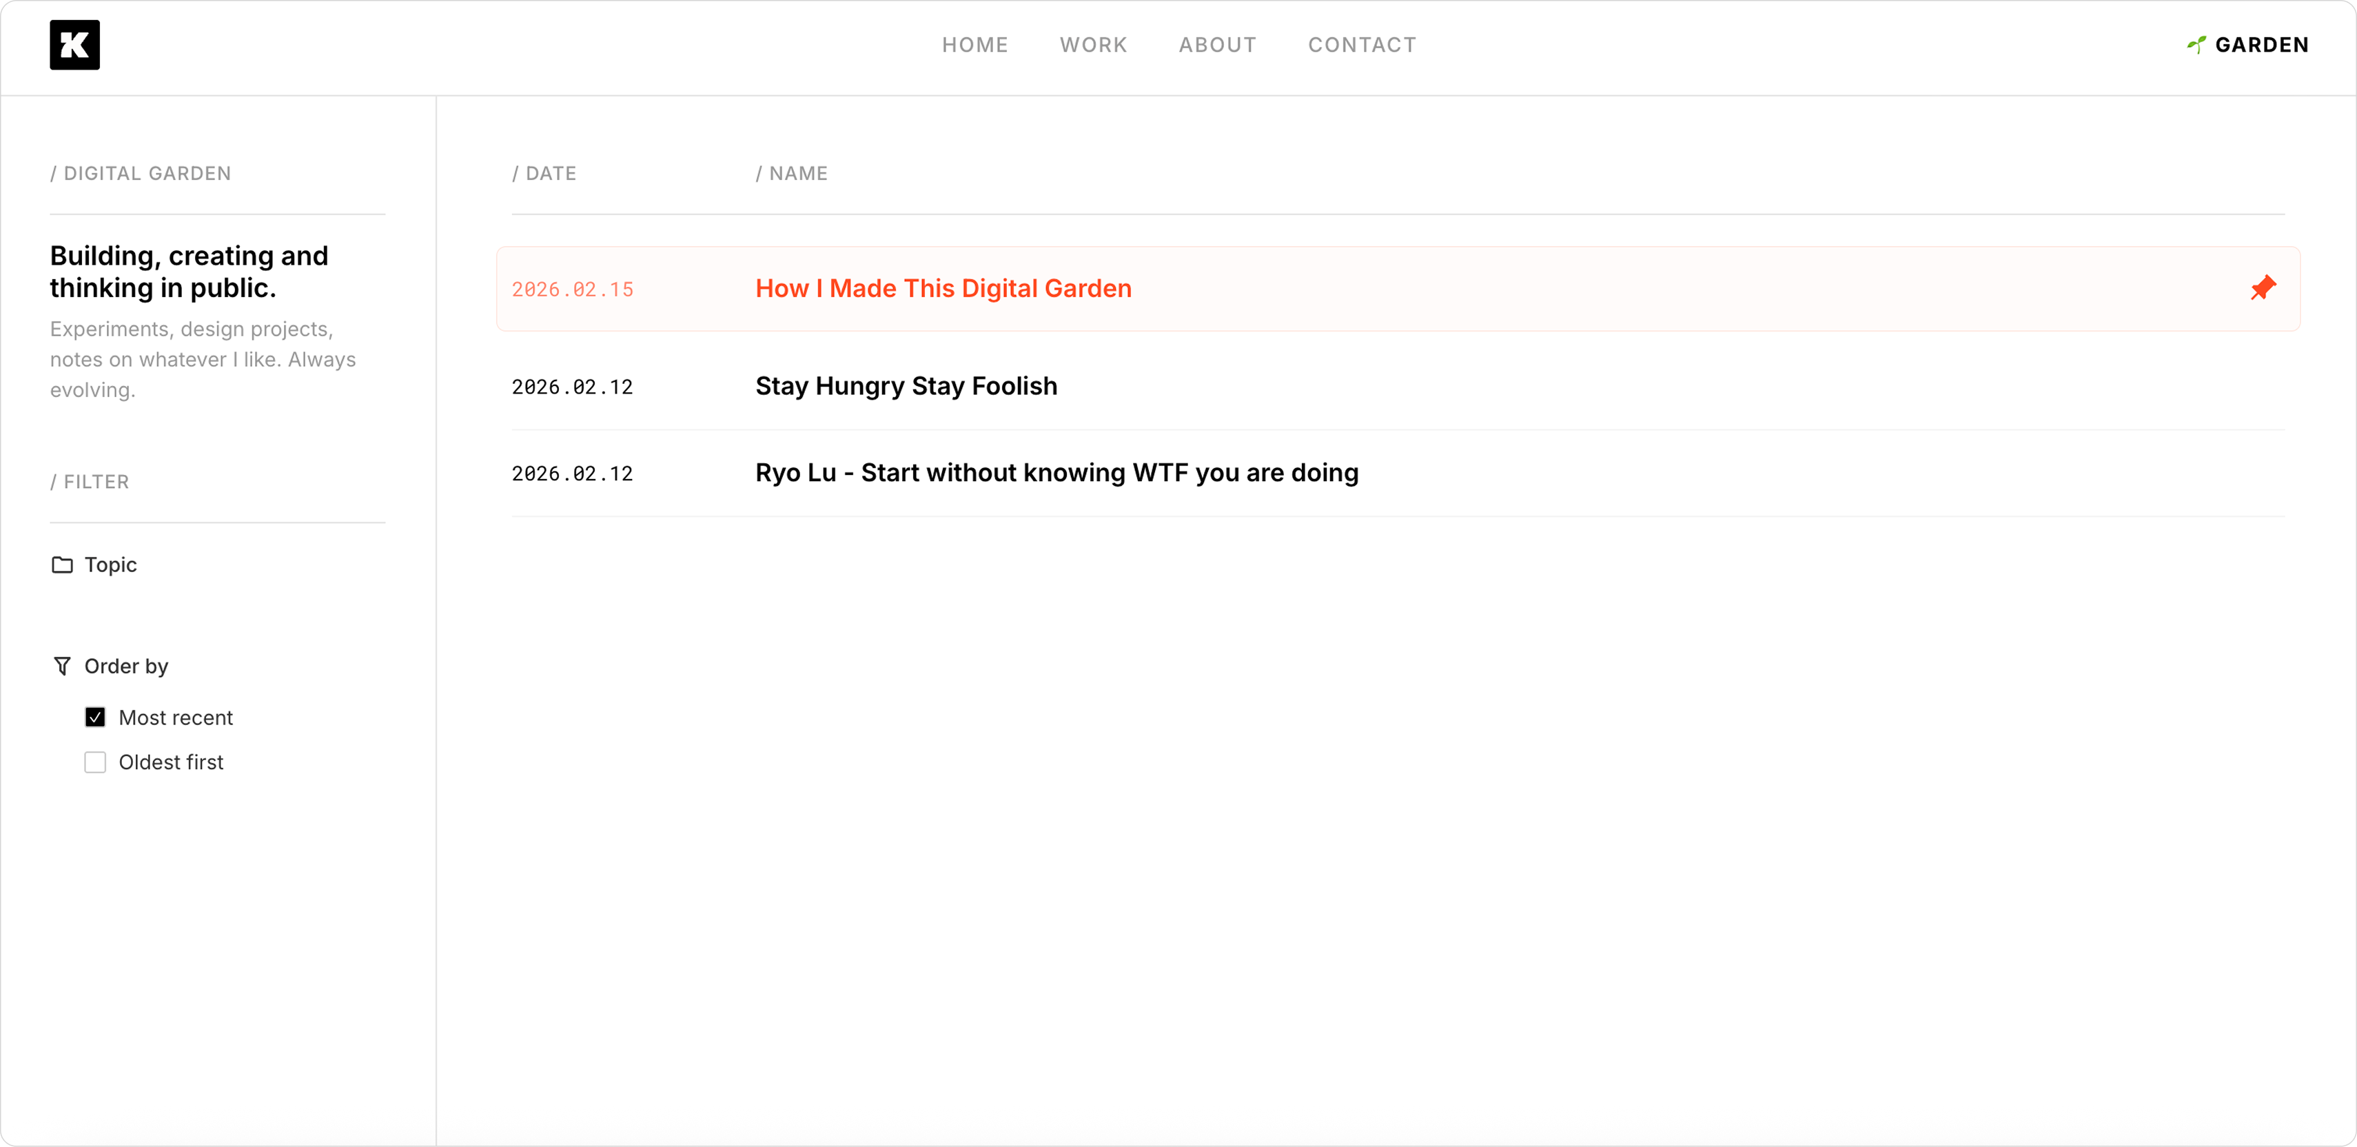
Task: Click the K logo in top left corner
Action: click(74, 44)
